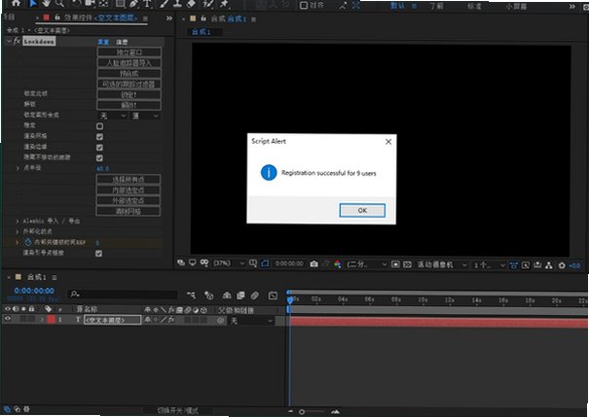Click the stopwatch icon in Lockdown effect
Image resolution: width=589 pixels, height=417 pixels.
click(28, 242)
